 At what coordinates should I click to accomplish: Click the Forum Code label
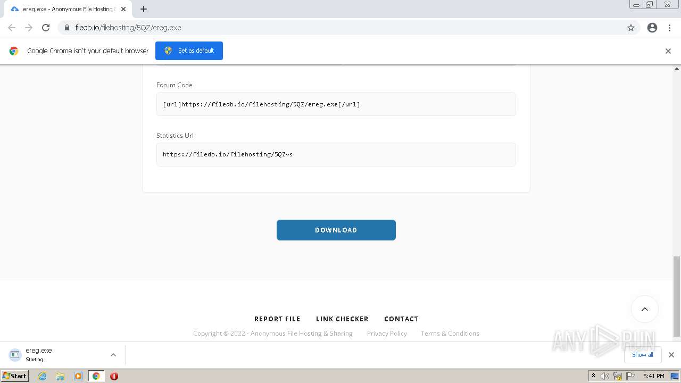pyautogui.click(x=174, y=85)
